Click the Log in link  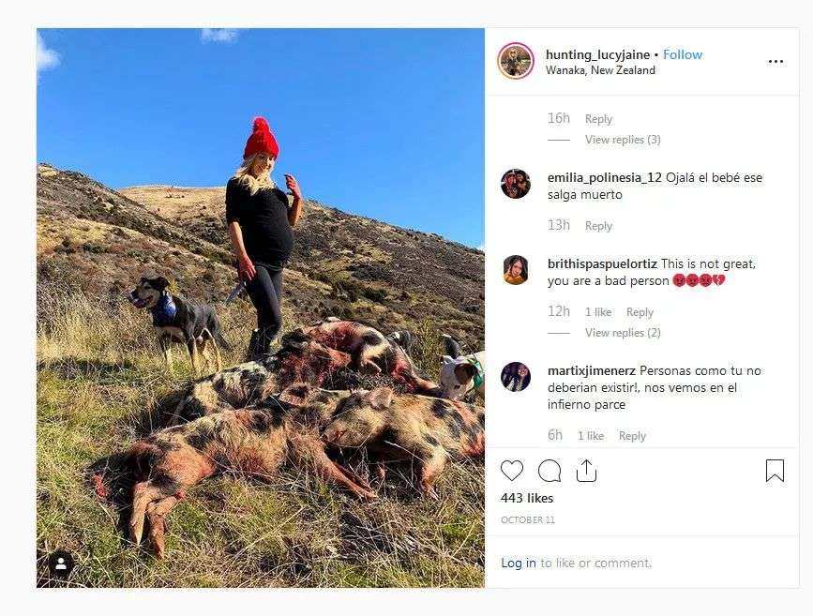[x=519, y=563]
